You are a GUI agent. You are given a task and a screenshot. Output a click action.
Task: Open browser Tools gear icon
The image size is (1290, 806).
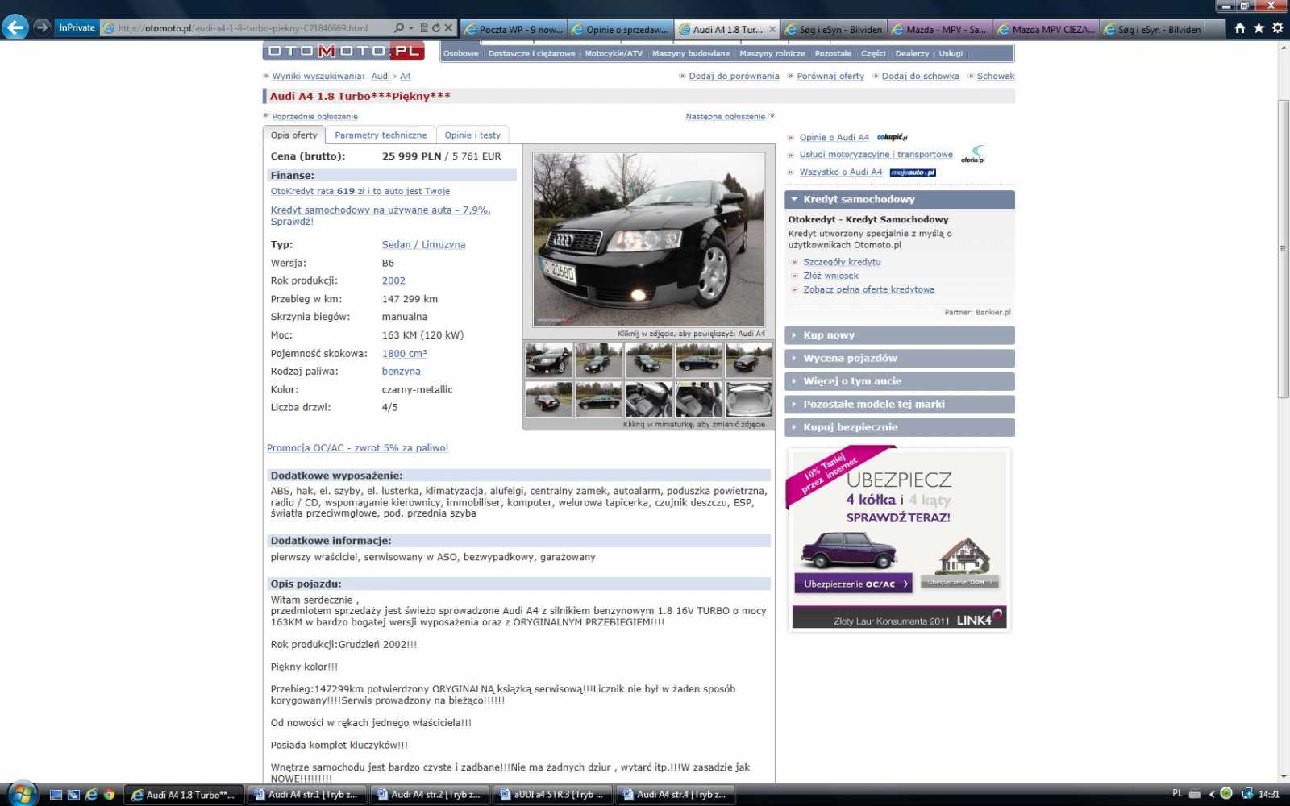(1277, 28)
